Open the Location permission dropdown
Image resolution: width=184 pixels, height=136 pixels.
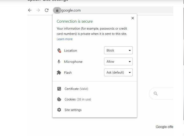[x=118, y=50]
